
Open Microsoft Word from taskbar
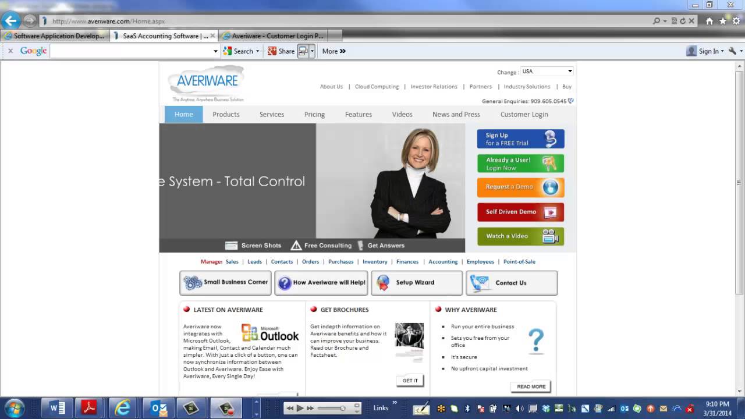click(57, 408)
